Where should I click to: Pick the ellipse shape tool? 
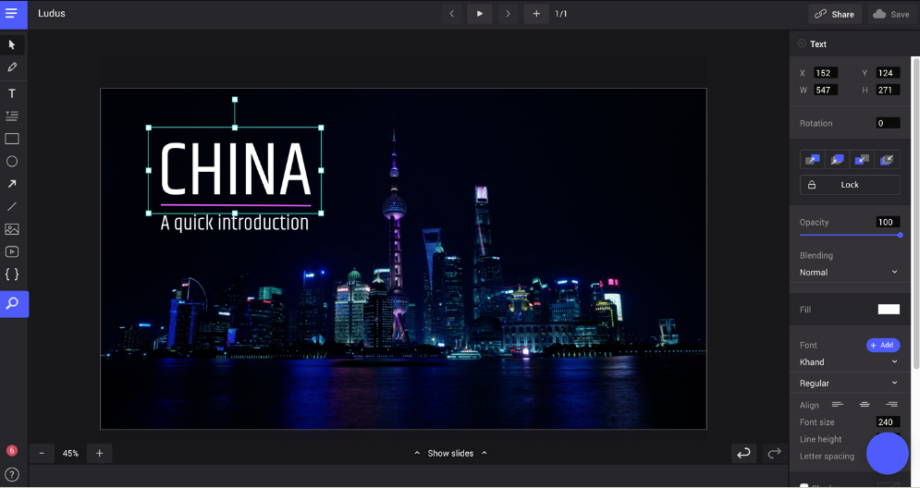[12, 162]
